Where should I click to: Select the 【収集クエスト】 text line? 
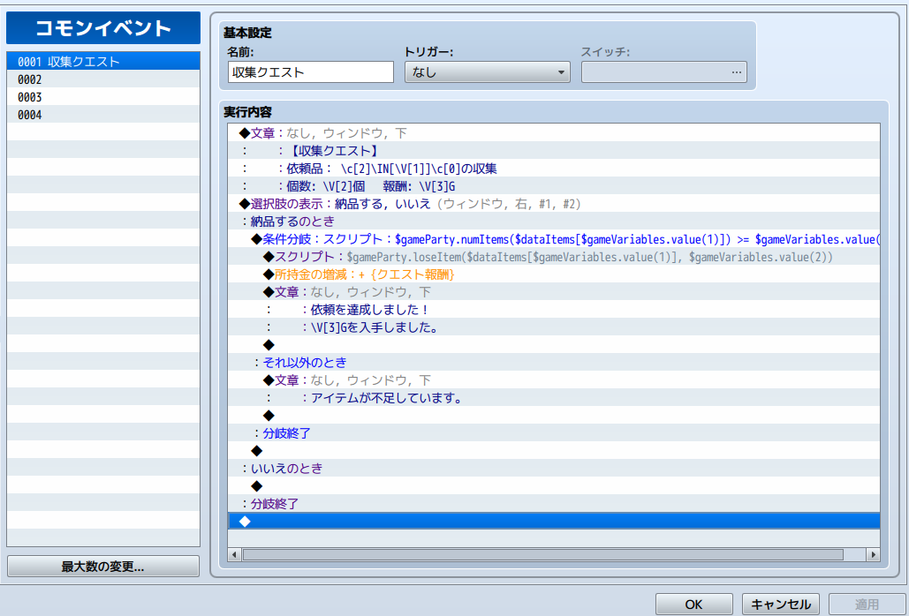click(554, 151)
